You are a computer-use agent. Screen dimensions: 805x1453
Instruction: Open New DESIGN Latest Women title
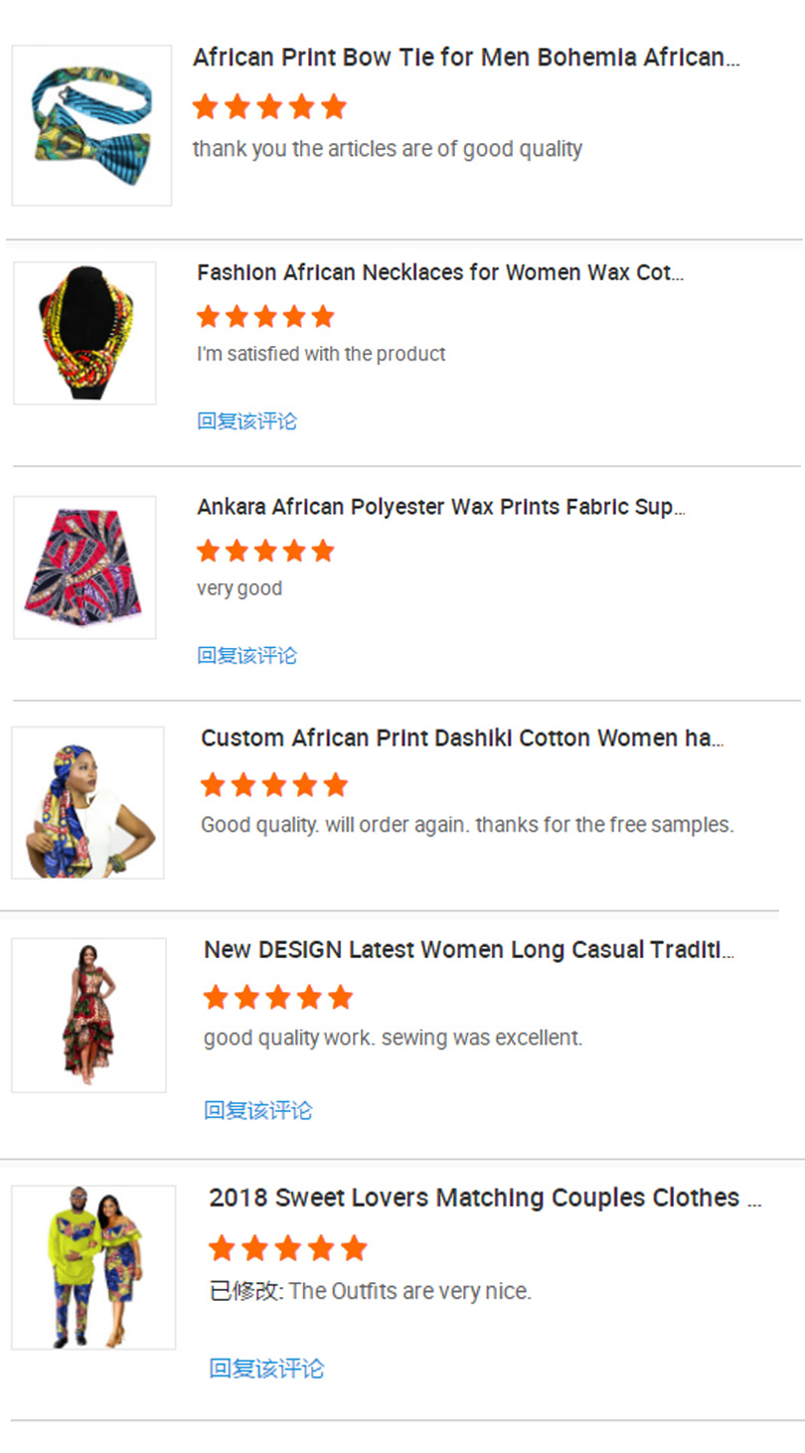click(468, 950)
